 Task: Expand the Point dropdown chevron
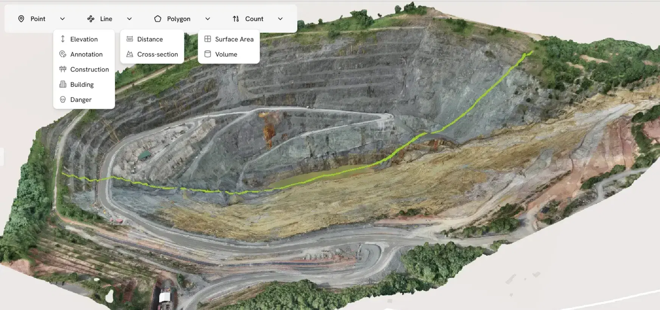[x=62, y=19]
